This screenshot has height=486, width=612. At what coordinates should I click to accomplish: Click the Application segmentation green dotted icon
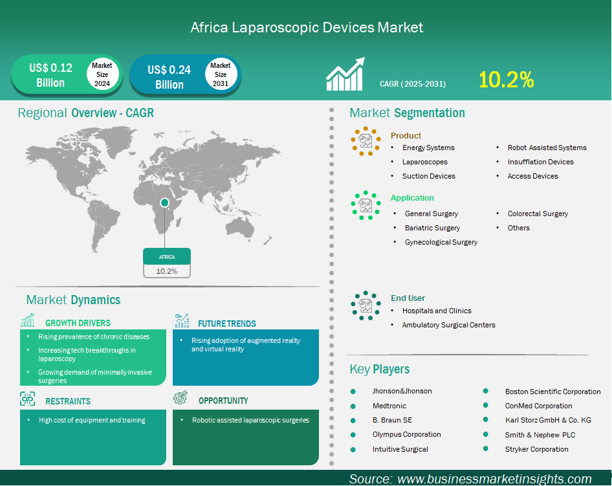coord(366,205)
